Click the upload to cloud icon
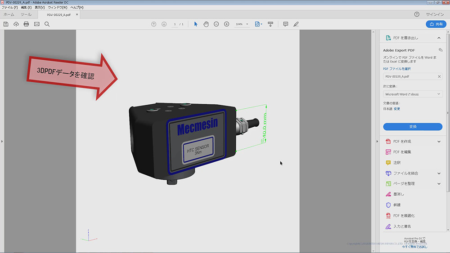 click(16, 24)
